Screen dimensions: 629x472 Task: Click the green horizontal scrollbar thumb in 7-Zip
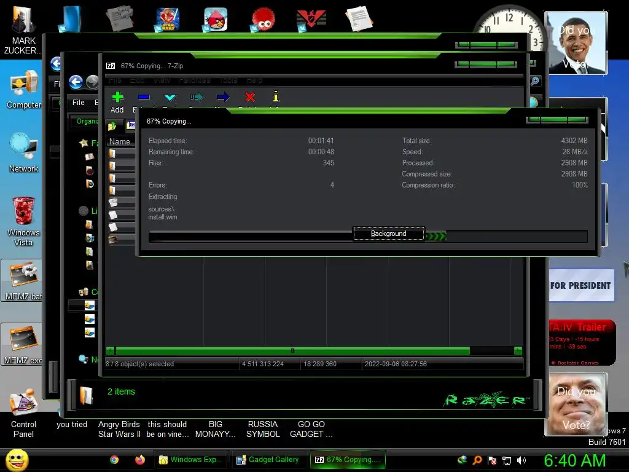[292, 351]
